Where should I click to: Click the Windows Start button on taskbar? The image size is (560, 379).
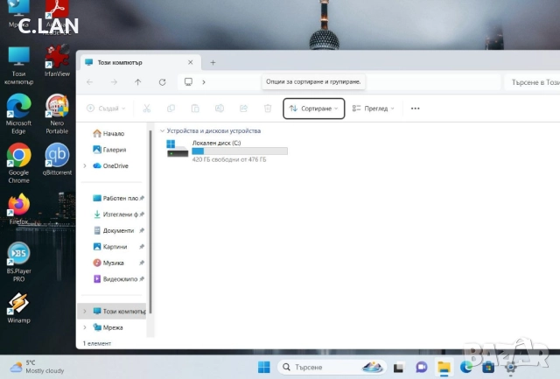point(263,367)
